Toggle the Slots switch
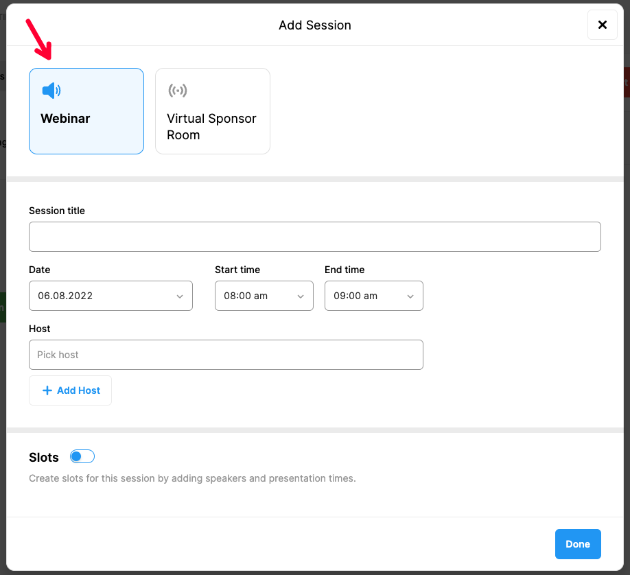The width and height of the screenshot is (630, 575). click(x=82, y=457)
